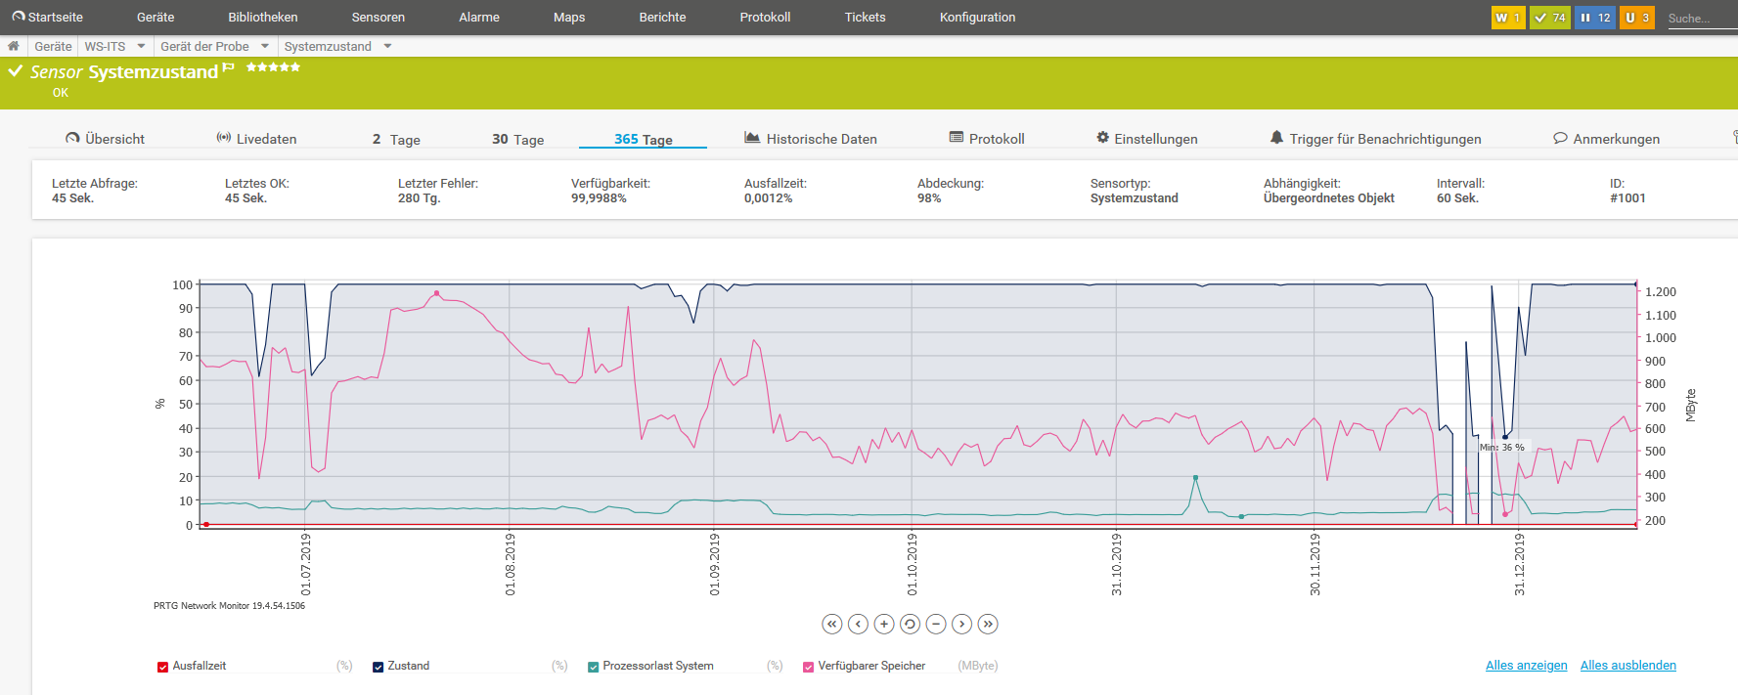Click the Abhängigkeit value Übergeordnetes Objekt
1738x695 pixels.
coord(1329,198)
